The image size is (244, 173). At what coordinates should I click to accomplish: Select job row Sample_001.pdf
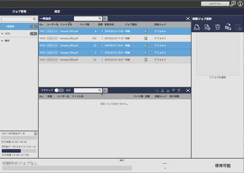tap(115, 31)
